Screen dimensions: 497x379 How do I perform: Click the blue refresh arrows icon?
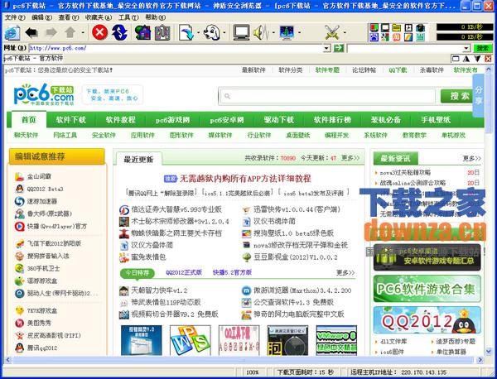click(121, 32)
